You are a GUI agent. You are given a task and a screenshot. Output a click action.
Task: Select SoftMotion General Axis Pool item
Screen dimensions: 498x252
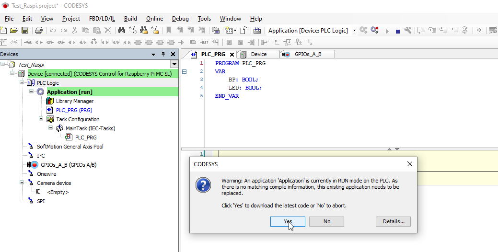pyautogui.click(x=70, y=146)
